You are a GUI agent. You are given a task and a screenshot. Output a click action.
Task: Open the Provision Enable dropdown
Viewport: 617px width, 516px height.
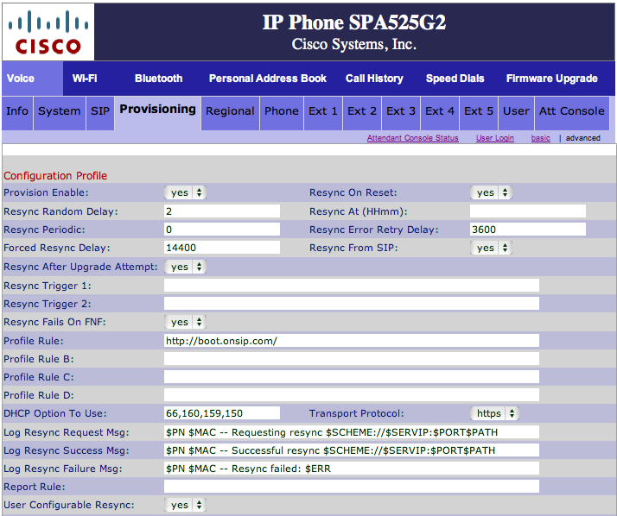185,192
